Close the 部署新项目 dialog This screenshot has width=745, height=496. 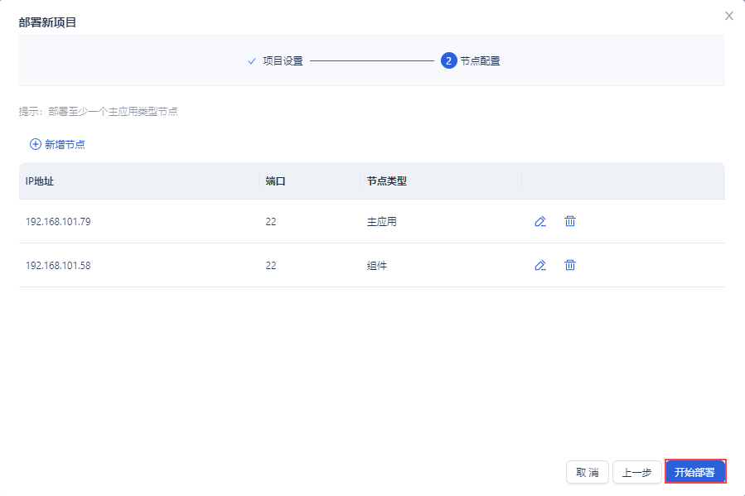[729, 16]
